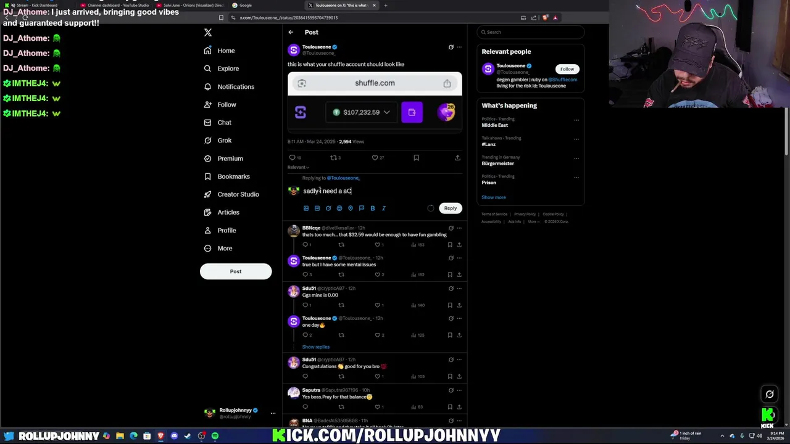Click the browser address bar URL

[x=288, y=18]
